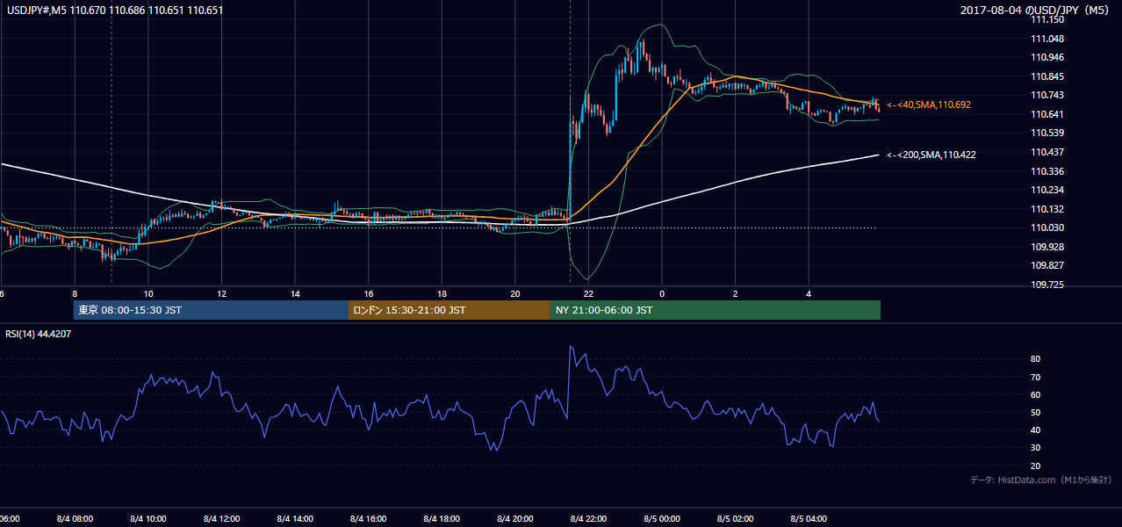Click the RSI 20 level label
The image size is (1122, 527).
pyautogui.click(x=1036, y=466)
